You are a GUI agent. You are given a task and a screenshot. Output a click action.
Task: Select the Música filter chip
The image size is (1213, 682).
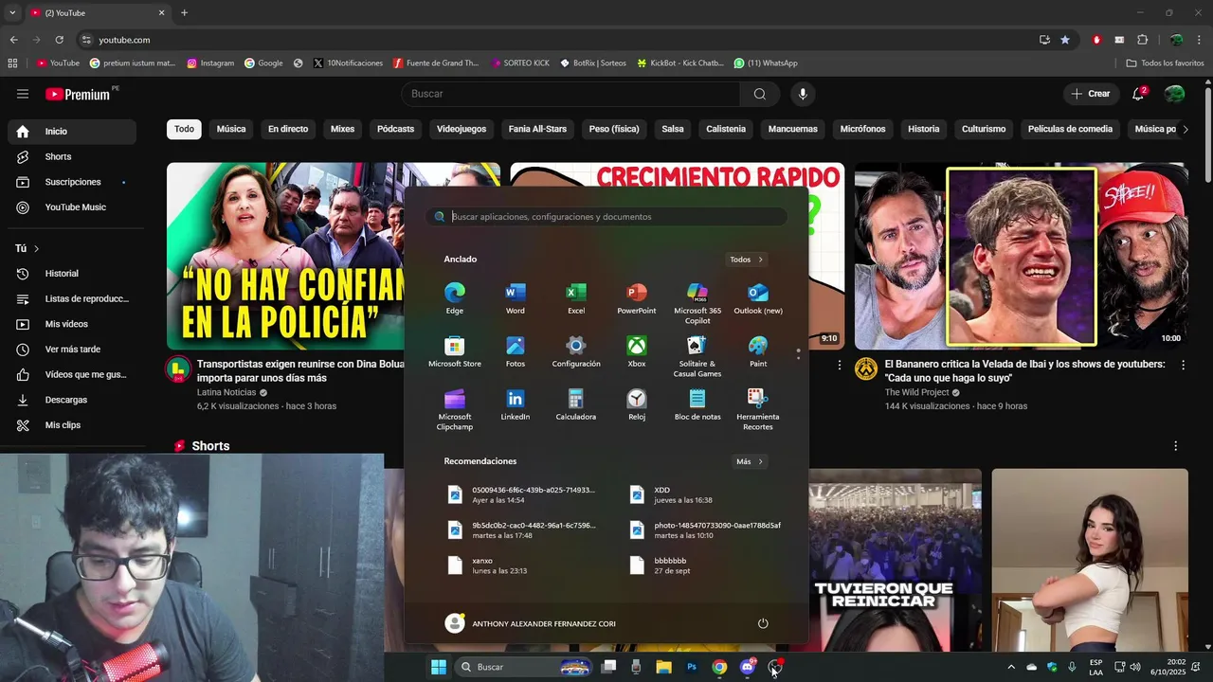click(x=231, y=129)
